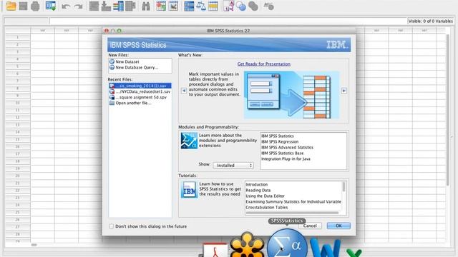Click the OK button
Screen dimensions: 458x257
click(x=338, y=226)
